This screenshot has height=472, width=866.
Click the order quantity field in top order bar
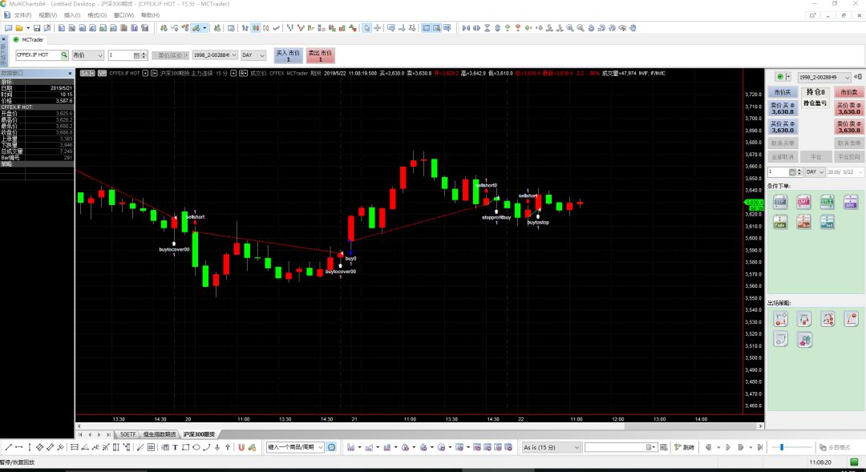click(127, 55)
